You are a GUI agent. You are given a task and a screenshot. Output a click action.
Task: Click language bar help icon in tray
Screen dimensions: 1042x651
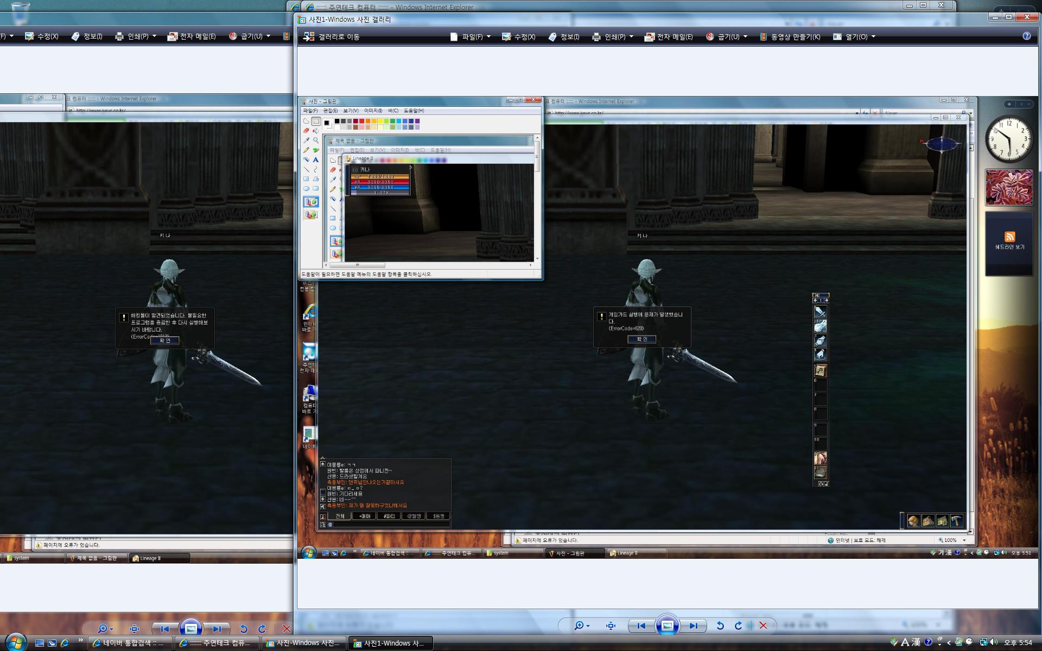tap(928, 642)
